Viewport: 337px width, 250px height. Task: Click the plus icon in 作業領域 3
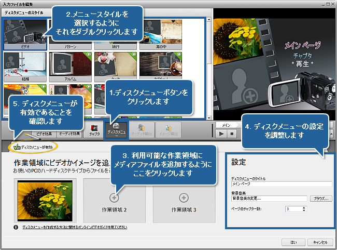(184, 198)
